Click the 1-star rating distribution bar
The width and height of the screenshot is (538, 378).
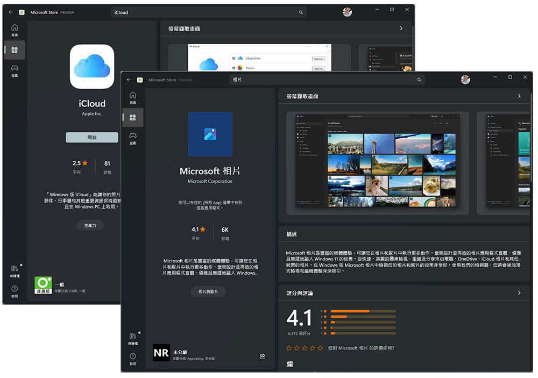click(x=363, y=333)
